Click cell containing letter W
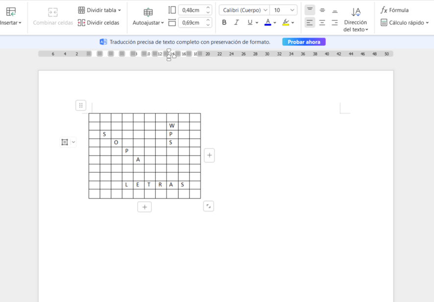434x302 pixels. [x=172, y=126]
